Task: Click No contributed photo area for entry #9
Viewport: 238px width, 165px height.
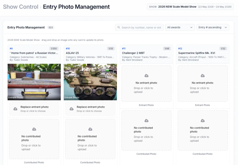Action: (x=34, y=139)
